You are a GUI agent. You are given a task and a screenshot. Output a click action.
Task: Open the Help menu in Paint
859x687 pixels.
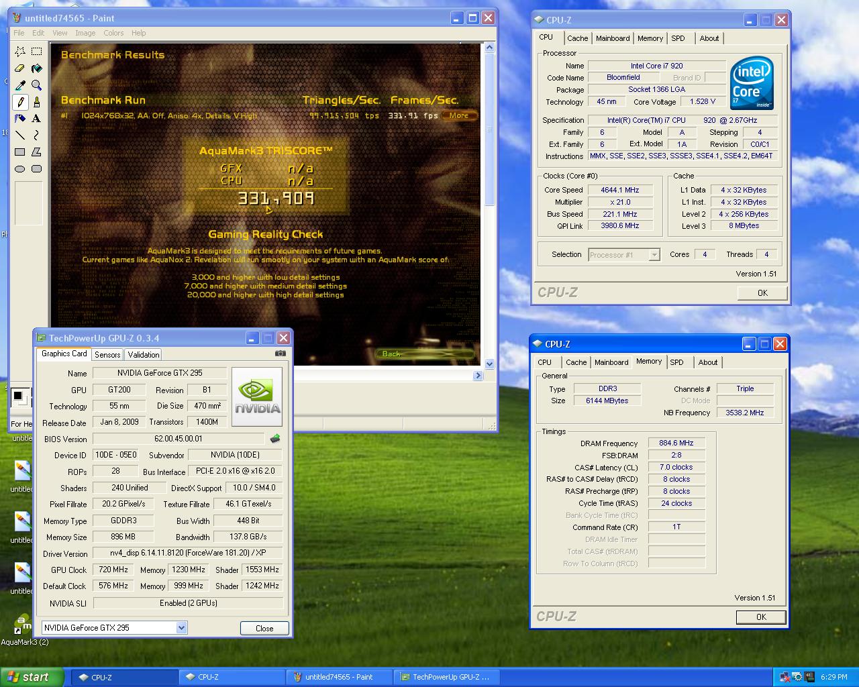[x=139, y=33]
